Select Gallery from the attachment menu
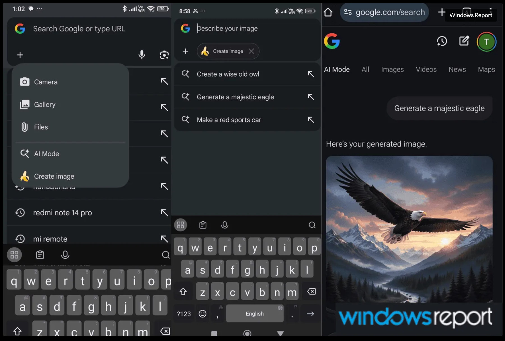 45,105
